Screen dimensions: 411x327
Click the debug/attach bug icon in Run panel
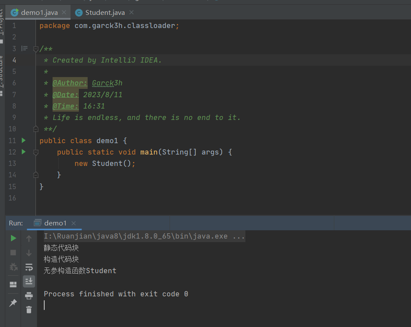[x=14, y=267]
